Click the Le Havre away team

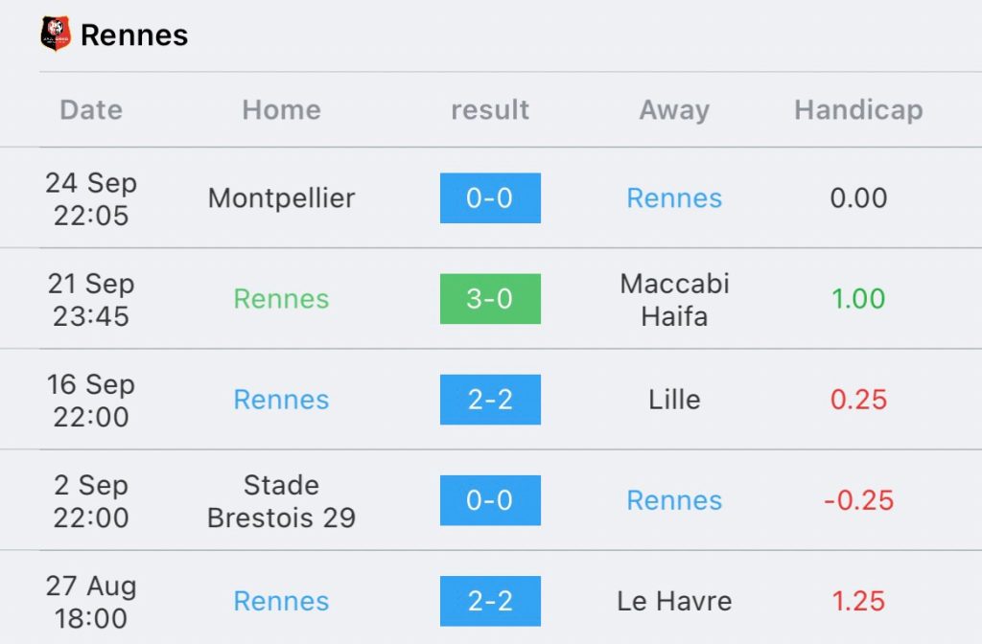[x=674, y=601]
